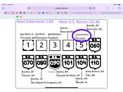Viewport: 123px width, 92px height.
Task: Switch to the List of state routes in Connecticut tab
Action: tap(82, 13)
